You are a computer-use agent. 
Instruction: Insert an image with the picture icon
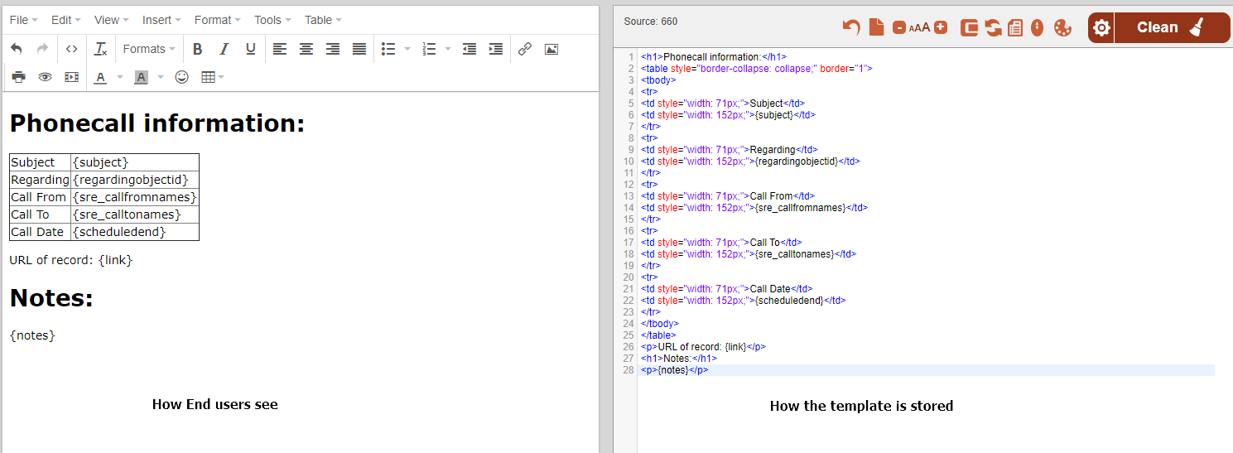coord(551,49)
